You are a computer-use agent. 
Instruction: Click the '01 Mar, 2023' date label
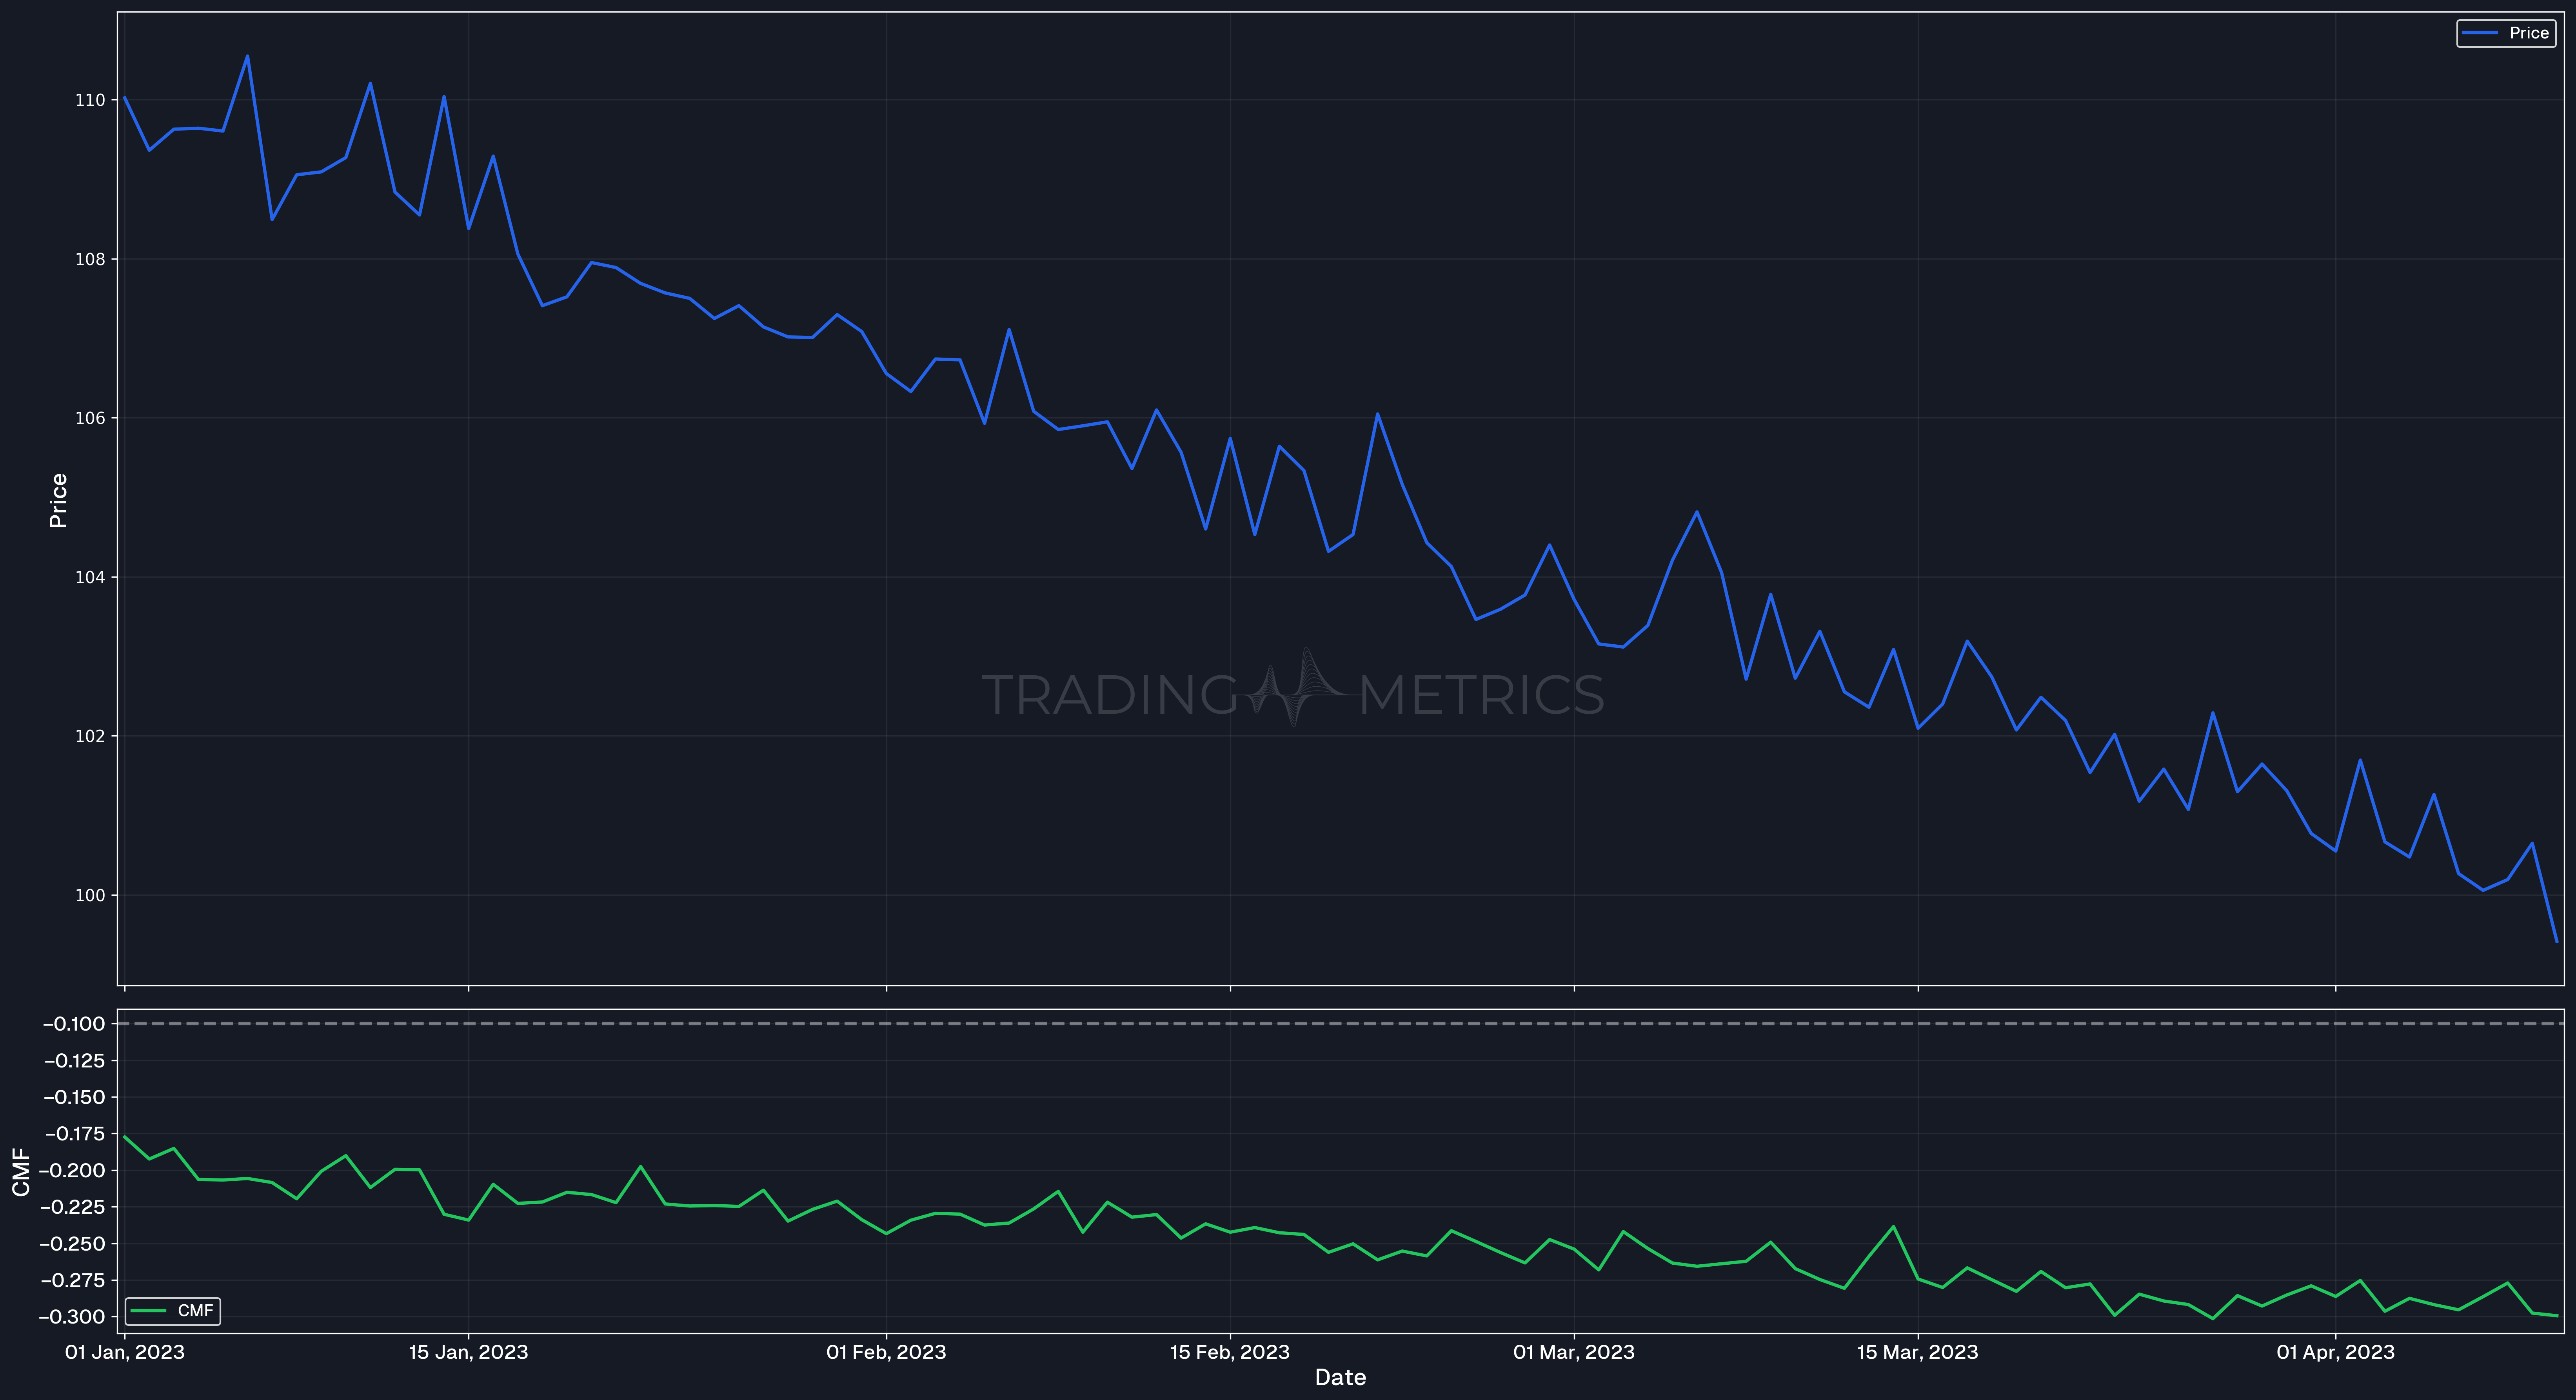[x=1574, y=1352]
